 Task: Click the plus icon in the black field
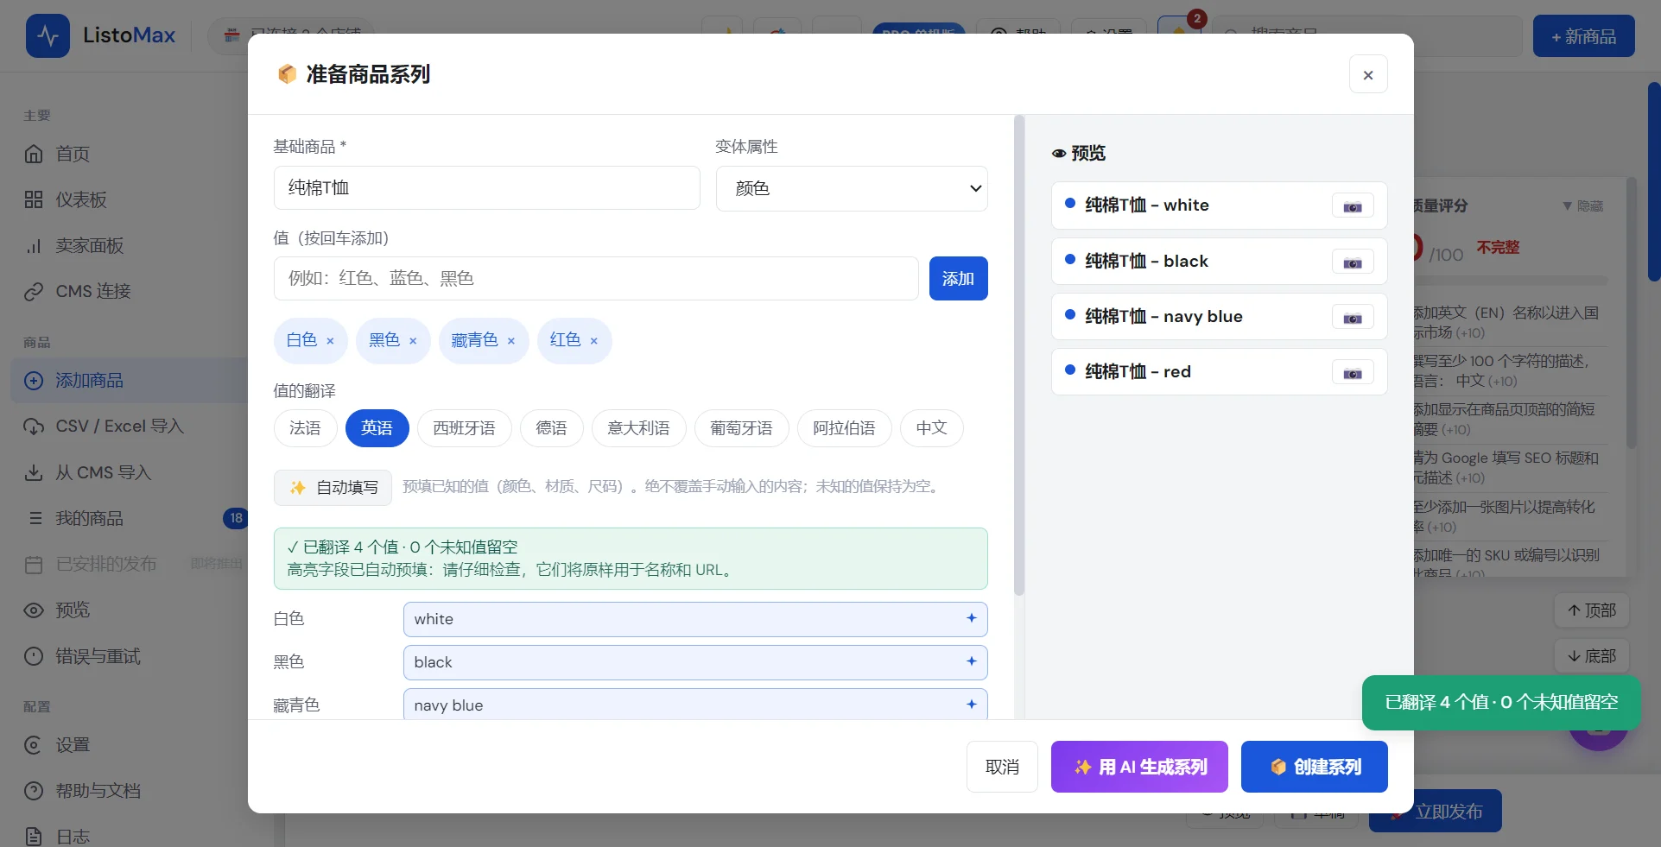pos(972,661)
